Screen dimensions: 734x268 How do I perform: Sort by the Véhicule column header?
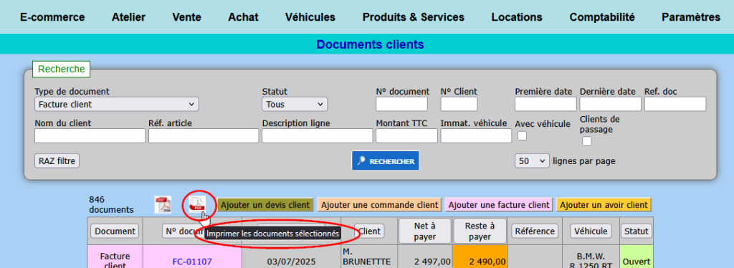(591, 231)
